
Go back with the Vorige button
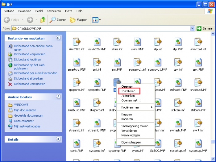(x=11, y=20)
